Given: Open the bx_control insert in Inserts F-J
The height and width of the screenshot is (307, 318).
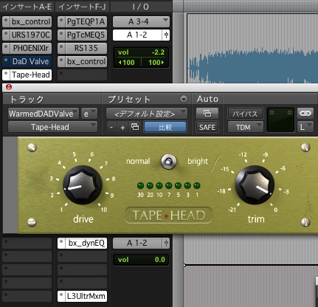Looking at the screenshot, I should pos(86,61).
